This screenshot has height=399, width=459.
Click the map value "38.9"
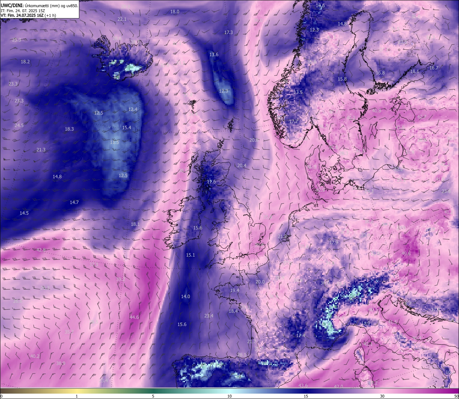61,363
